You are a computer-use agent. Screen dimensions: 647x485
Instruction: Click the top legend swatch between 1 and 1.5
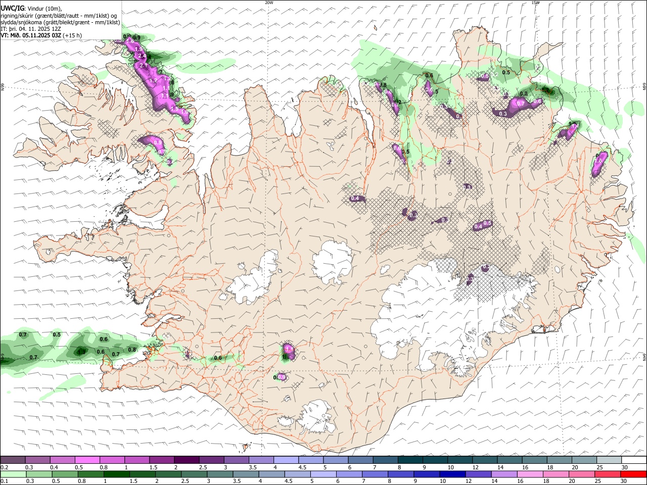pyautogui.click(x=137, y=460)
